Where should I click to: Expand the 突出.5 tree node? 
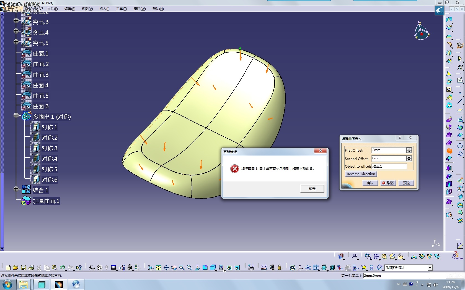pos(16,42)
